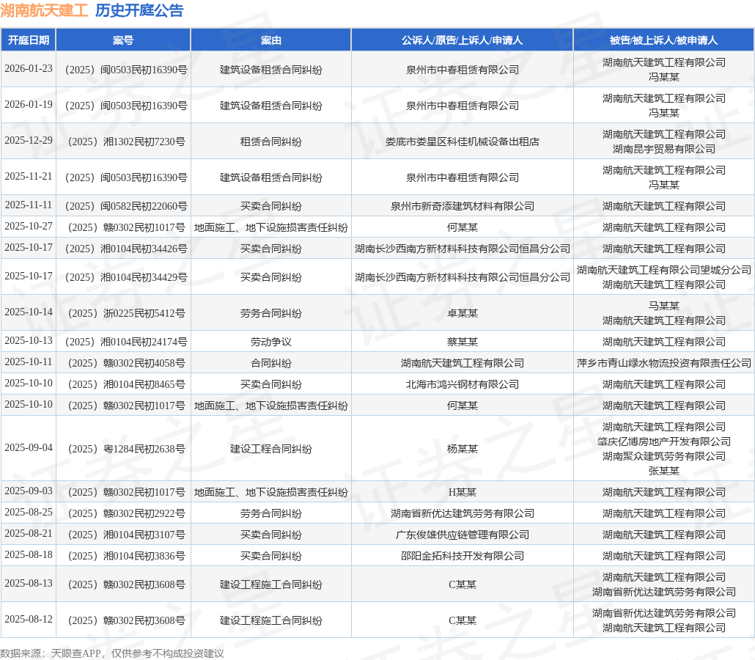The width and height of the screenshot is (755, 660).
Task: Click plaintiff 娄底市娄星区科佳机械设备出租店
Action: (463, 142)
